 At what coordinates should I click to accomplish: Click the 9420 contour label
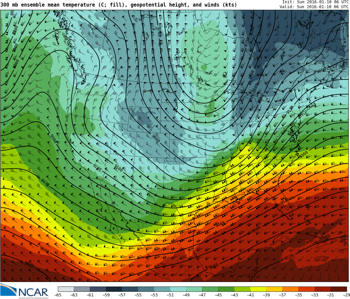coord(45,182)
